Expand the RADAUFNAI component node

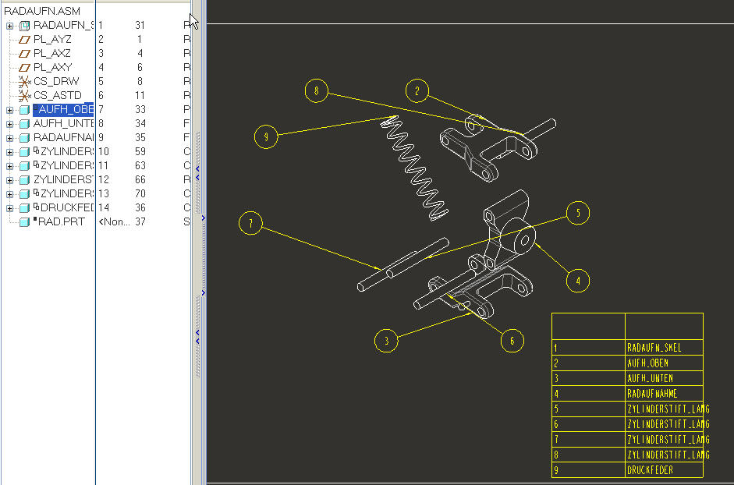pyautogui.click(x=9, y=138)
